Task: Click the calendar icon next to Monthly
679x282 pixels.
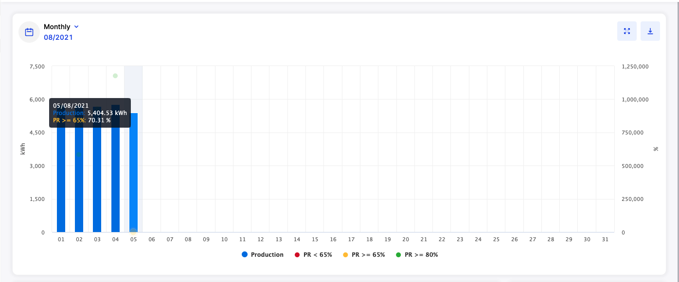Action: click(29, 32)
